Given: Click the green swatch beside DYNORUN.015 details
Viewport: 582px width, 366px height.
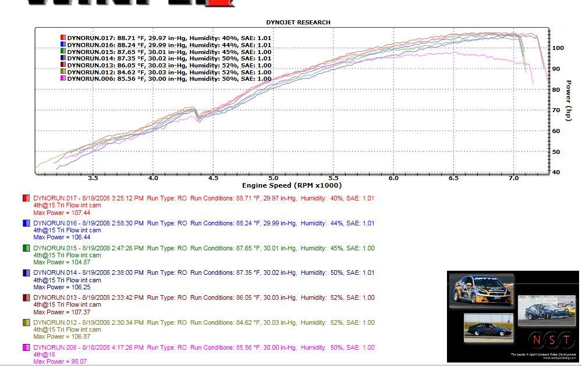Looking at the screenshot, I should pos(26,248).
